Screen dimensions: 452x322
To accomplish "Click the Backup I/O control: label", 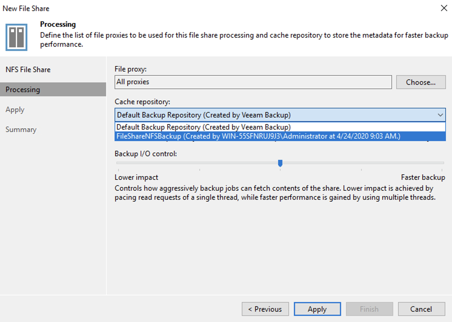I will pos(146,154).
